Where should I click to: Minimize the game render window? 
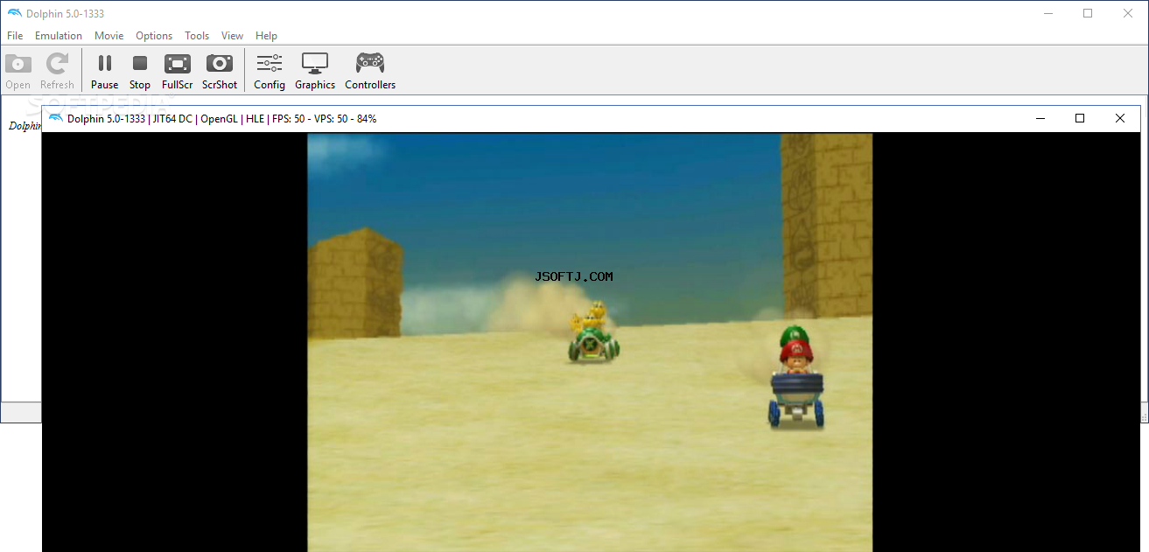[x=1040, y=118]
